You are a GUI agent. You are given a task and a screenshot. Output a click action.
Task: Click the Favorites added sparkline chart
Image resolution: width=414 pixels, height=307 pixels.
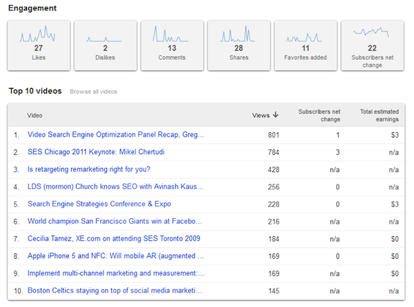tap(304, 37)
